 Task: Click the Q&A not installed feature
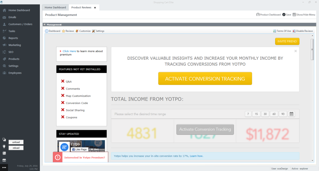point(66,81)
